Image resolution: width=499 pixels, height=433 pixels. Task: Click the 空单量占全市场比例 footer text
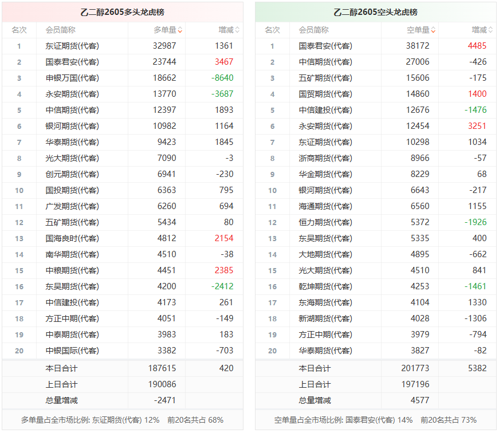[x=375, y=420]
